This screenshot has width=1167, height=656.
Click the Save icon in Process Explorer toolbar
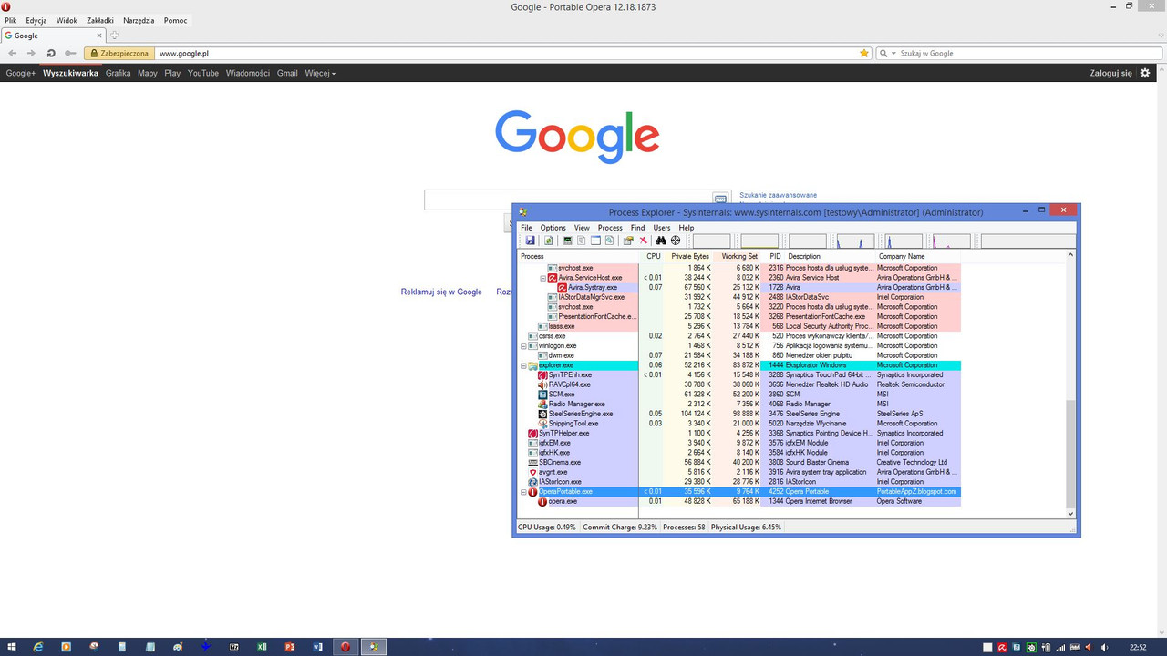point(530,241)
